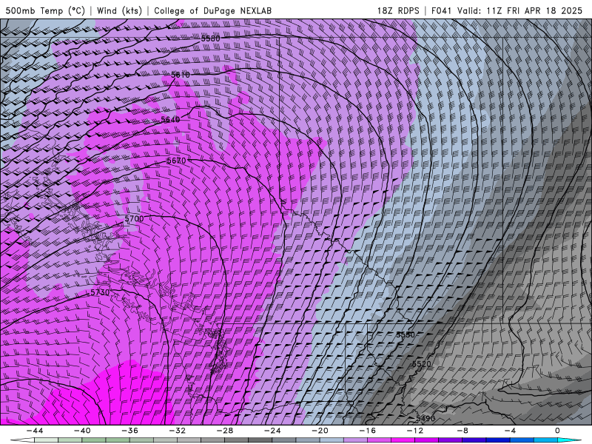Click the -32 colorbar scale value
The height and width of the screenshot is (444, 592).
coord(177,431)
